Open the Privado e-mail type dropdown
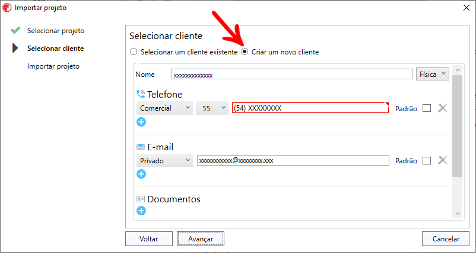The image size is (476, 268). click(x=164, y=160)
